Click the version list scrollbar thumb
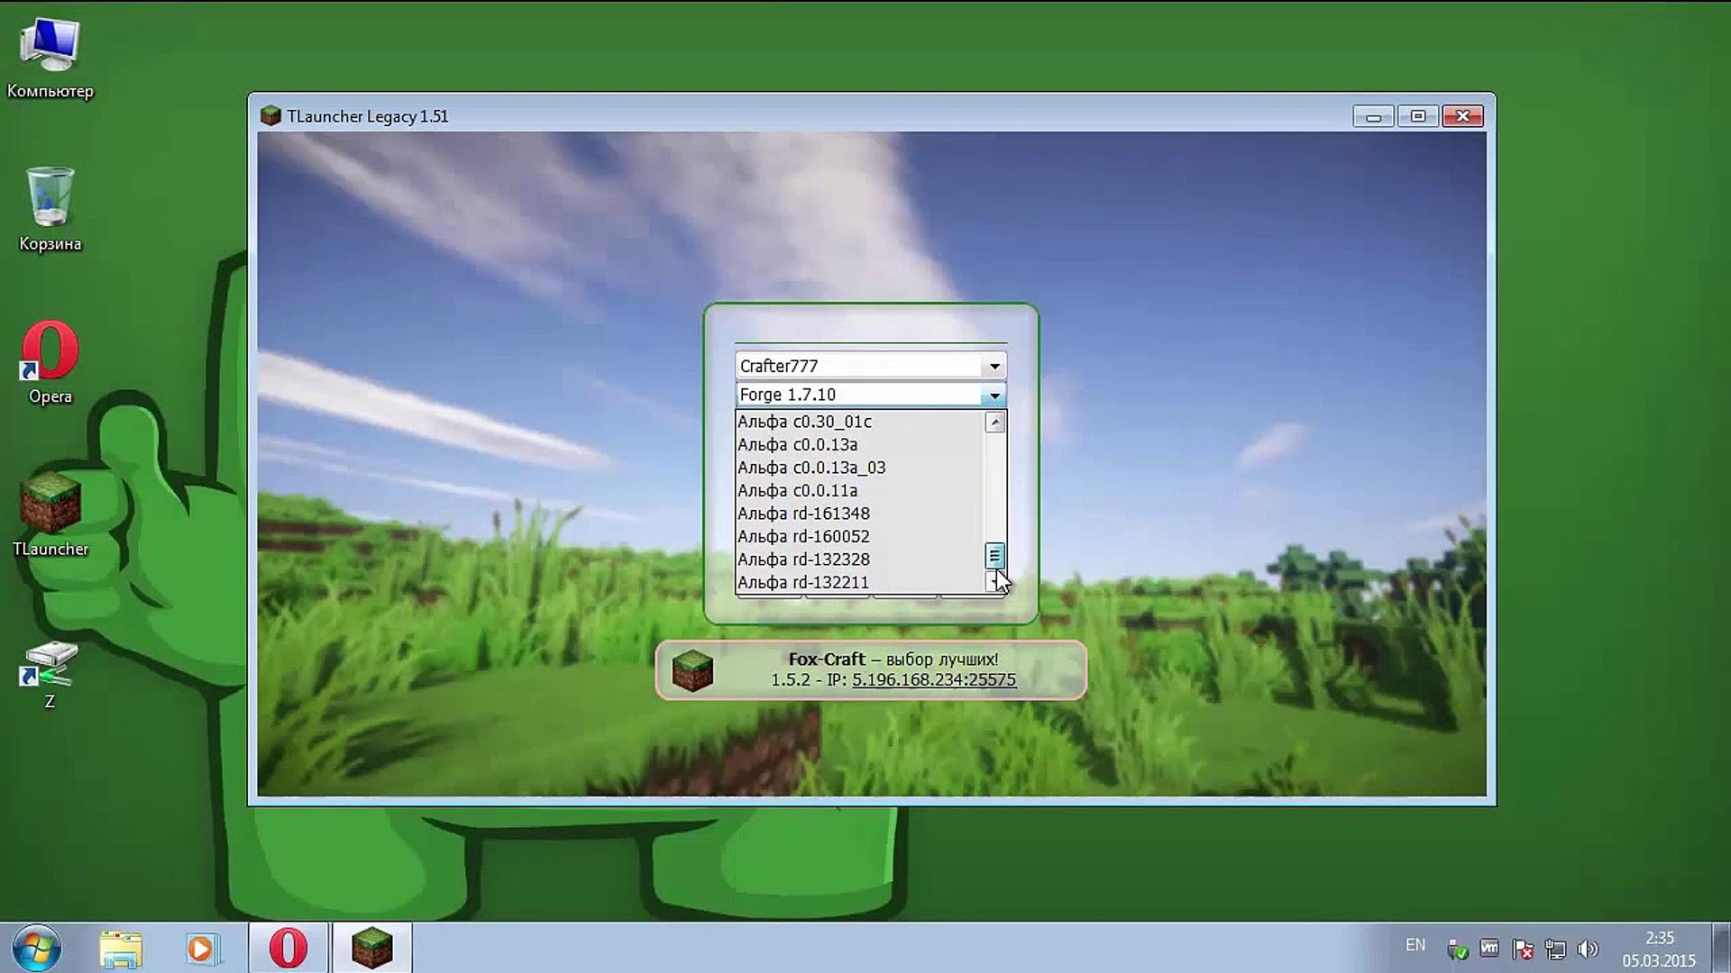 point(994,556)
